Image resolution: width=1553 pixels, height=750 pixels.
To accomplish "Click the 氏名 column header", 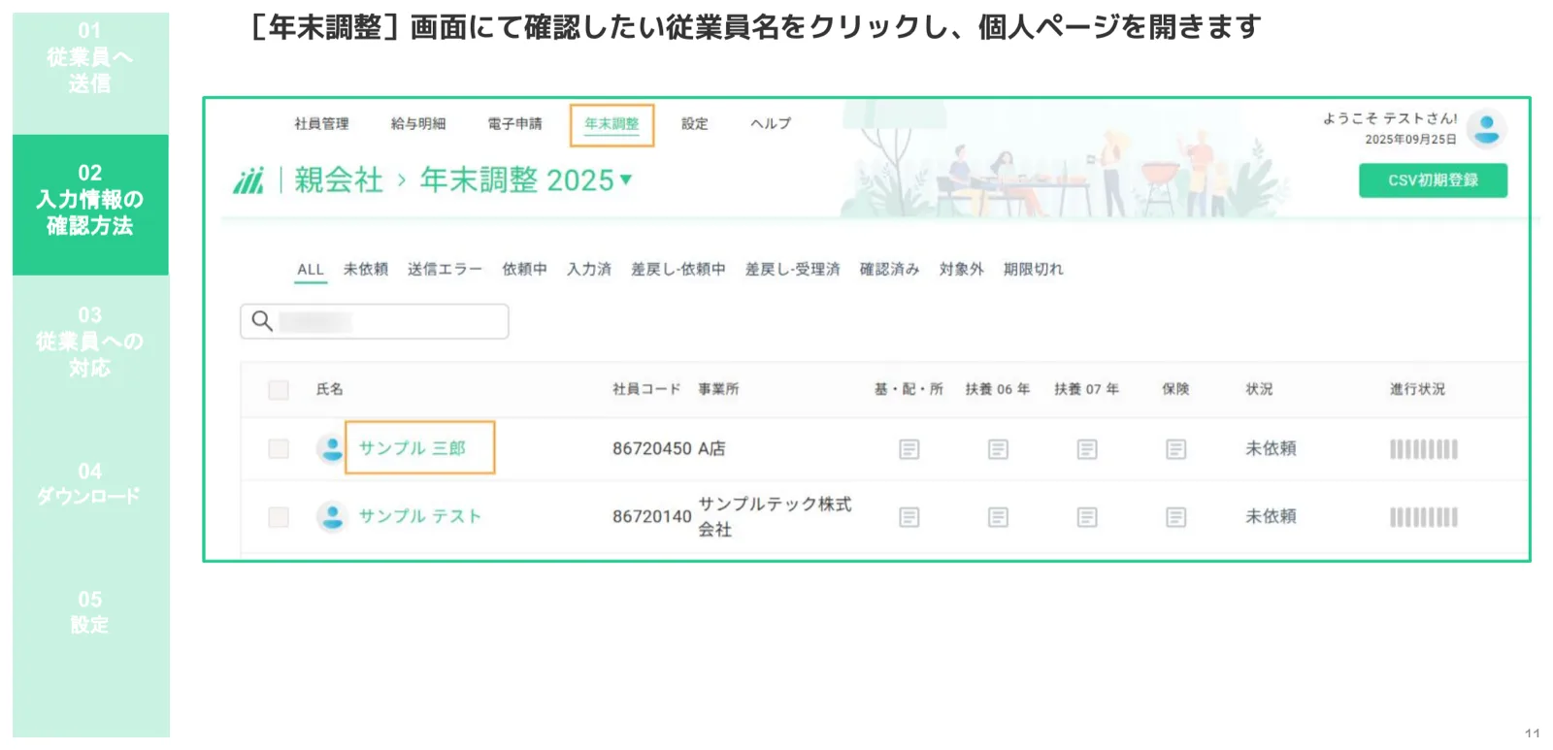I will click(x=330, y=389).
